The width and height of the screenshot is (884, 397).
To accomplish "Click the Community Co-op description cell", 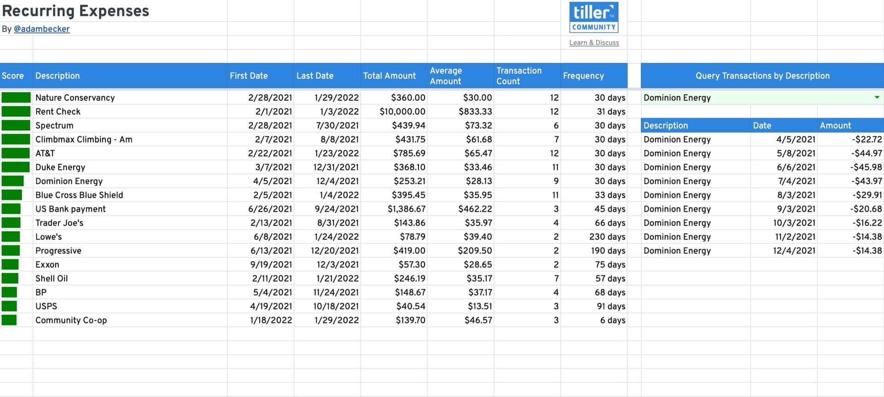I will [x=71, y=320].
